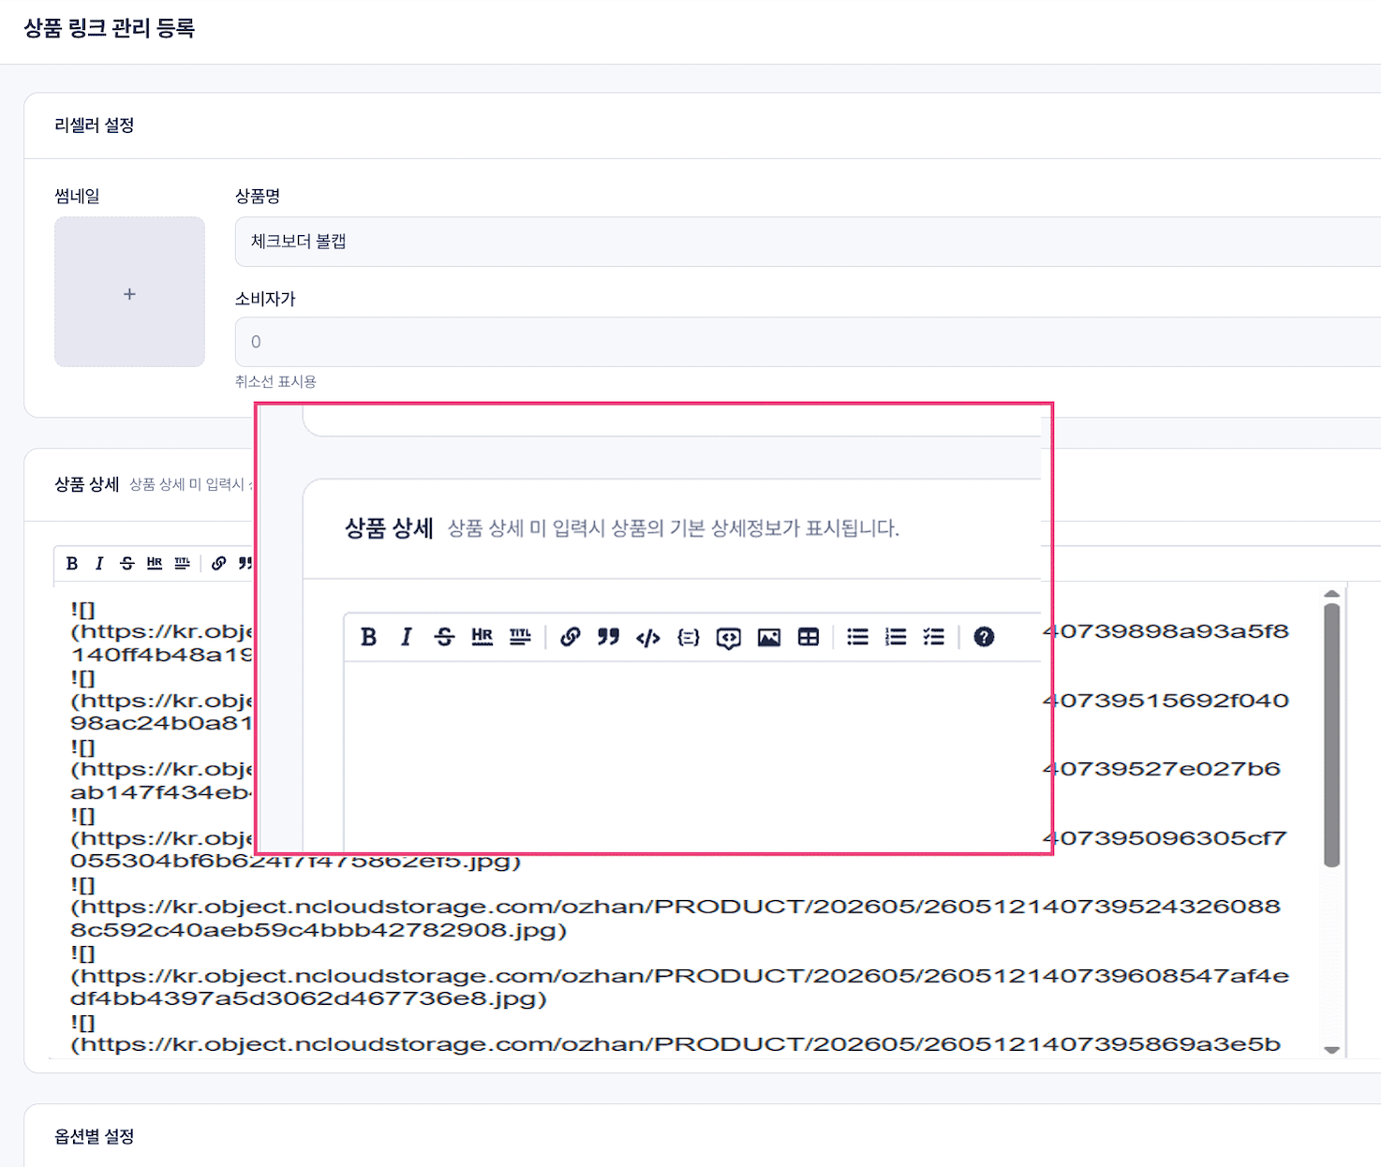This screenshot has height=1167, width=1381.
Task: Insert horizontal rule (HR) in enlarged toolbar
Action: point(483,638)
